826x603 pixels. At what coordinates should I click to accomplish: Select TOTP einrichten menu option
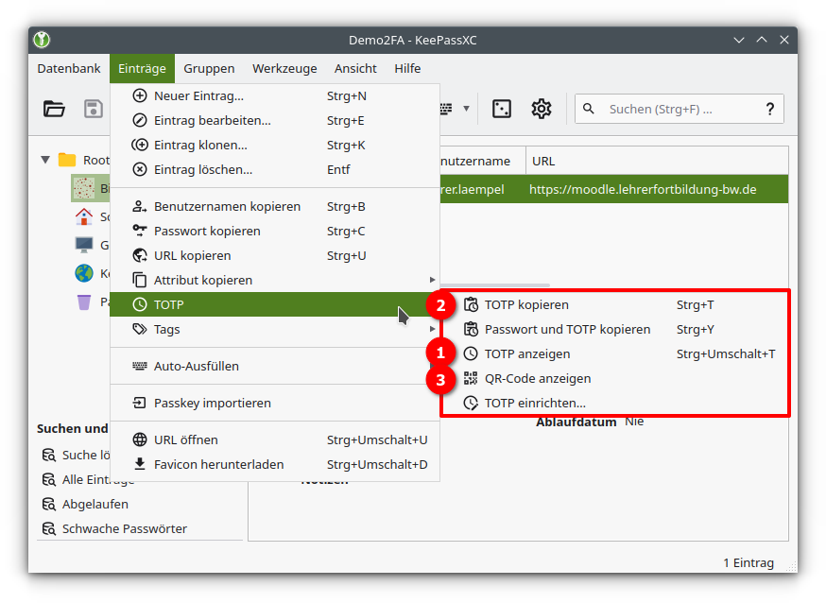[x=535, y=403]
